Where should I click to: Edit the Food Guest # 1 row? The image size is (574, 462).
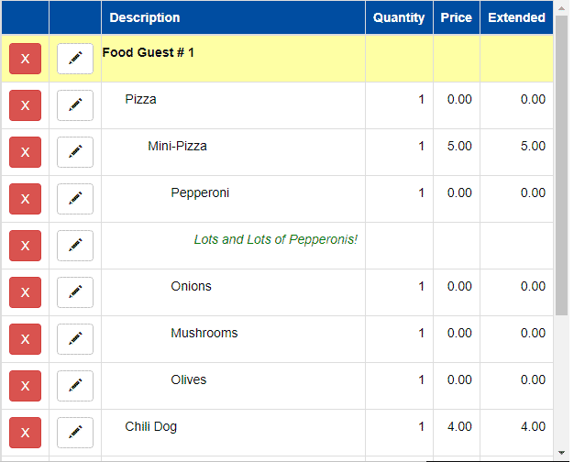(x=75, y=59)
